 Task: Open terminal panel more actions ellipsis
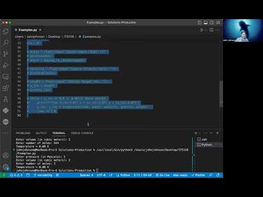pos(205,133)
